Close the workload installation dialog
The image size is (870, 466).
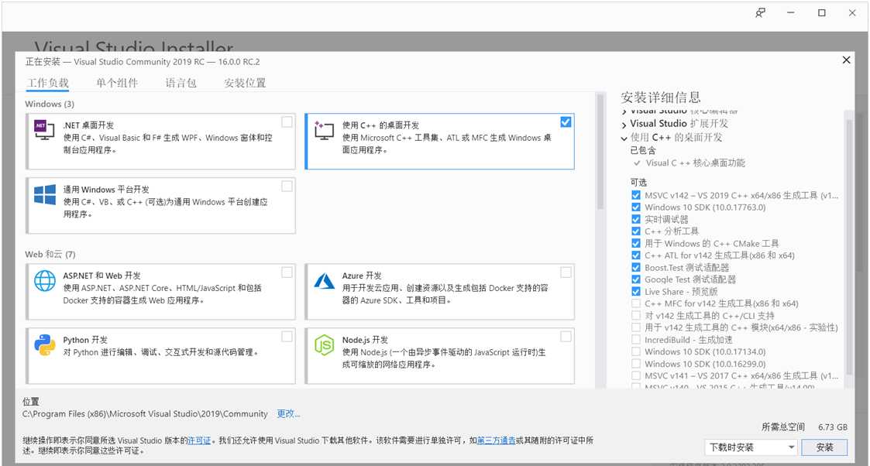[846, 60]
